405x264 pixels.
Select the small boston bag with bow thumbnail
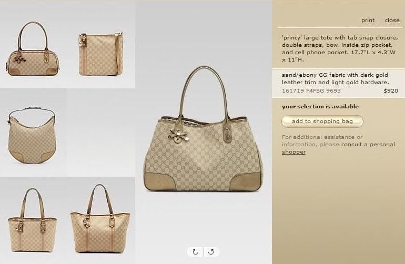[33, 49]
